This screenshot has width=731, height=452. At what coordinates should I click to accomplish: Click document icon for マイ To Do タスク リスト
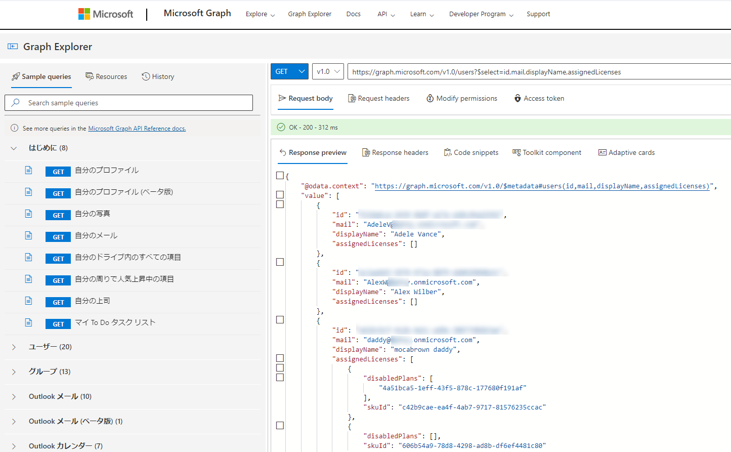tap(29, 323)
